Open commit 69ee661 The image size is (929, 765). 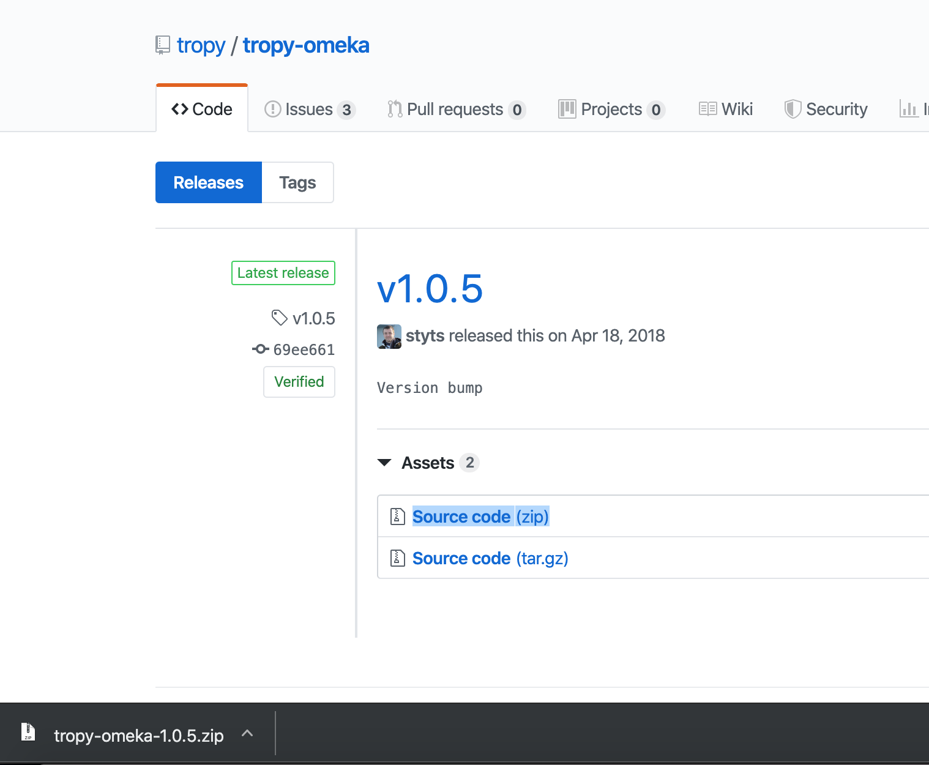tap(304, 350)
